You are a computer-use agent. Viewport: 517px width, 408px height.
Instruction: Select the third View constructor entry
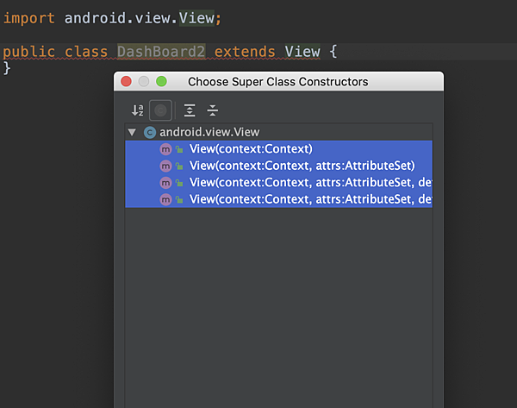click(x=278, y=183)
